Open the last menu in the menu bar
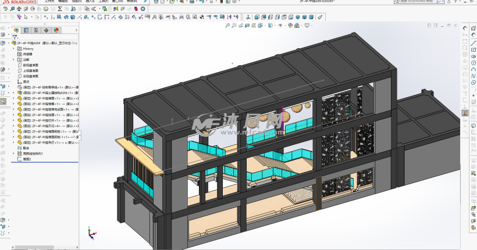Image resolution: width=477 pixels, height=250 pixels. click(x=132, y=2)
